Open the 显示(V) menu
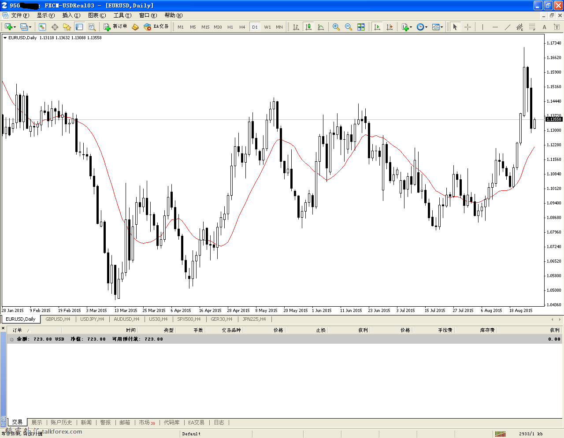564x438 pixels. pos(46,15)
